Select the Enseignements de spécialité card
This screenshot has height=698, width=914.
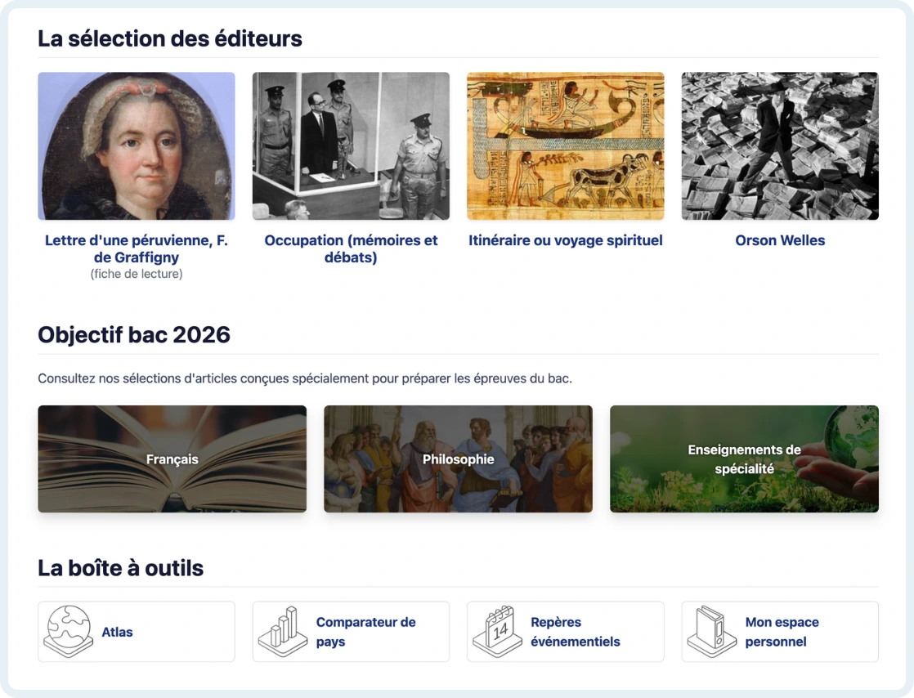click(744, 459)
